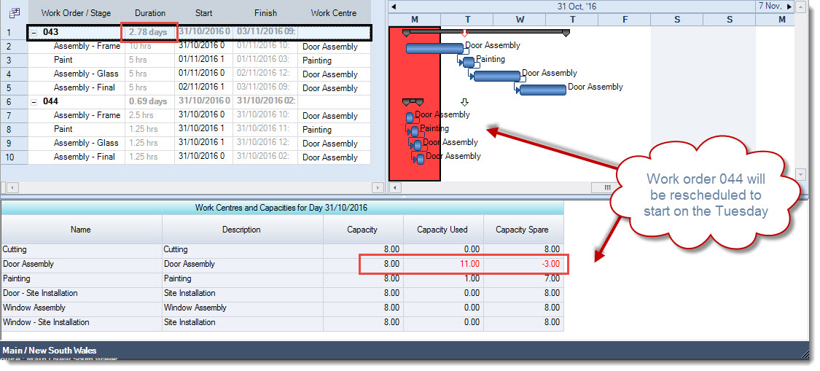Click the white deadline arrow for order 044
This screenshot has width=820, height=371.
[464, 102]
